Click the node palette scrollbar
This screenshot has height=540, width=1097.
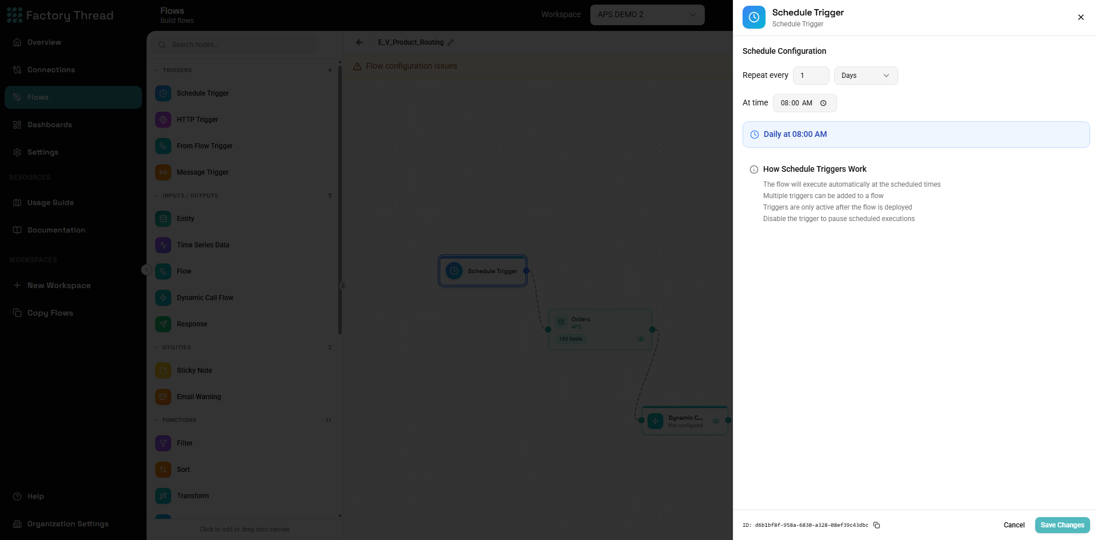(340, 200)
